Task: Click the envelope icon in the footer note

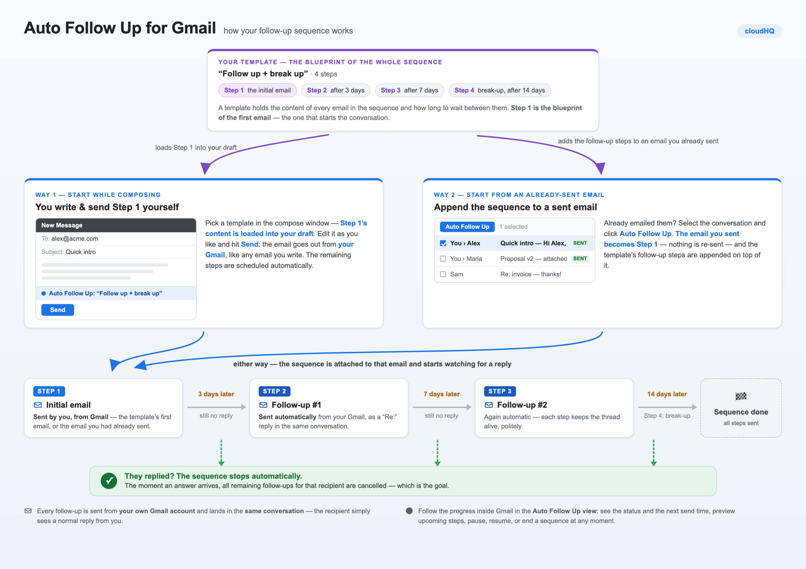Action: [28, 511]
